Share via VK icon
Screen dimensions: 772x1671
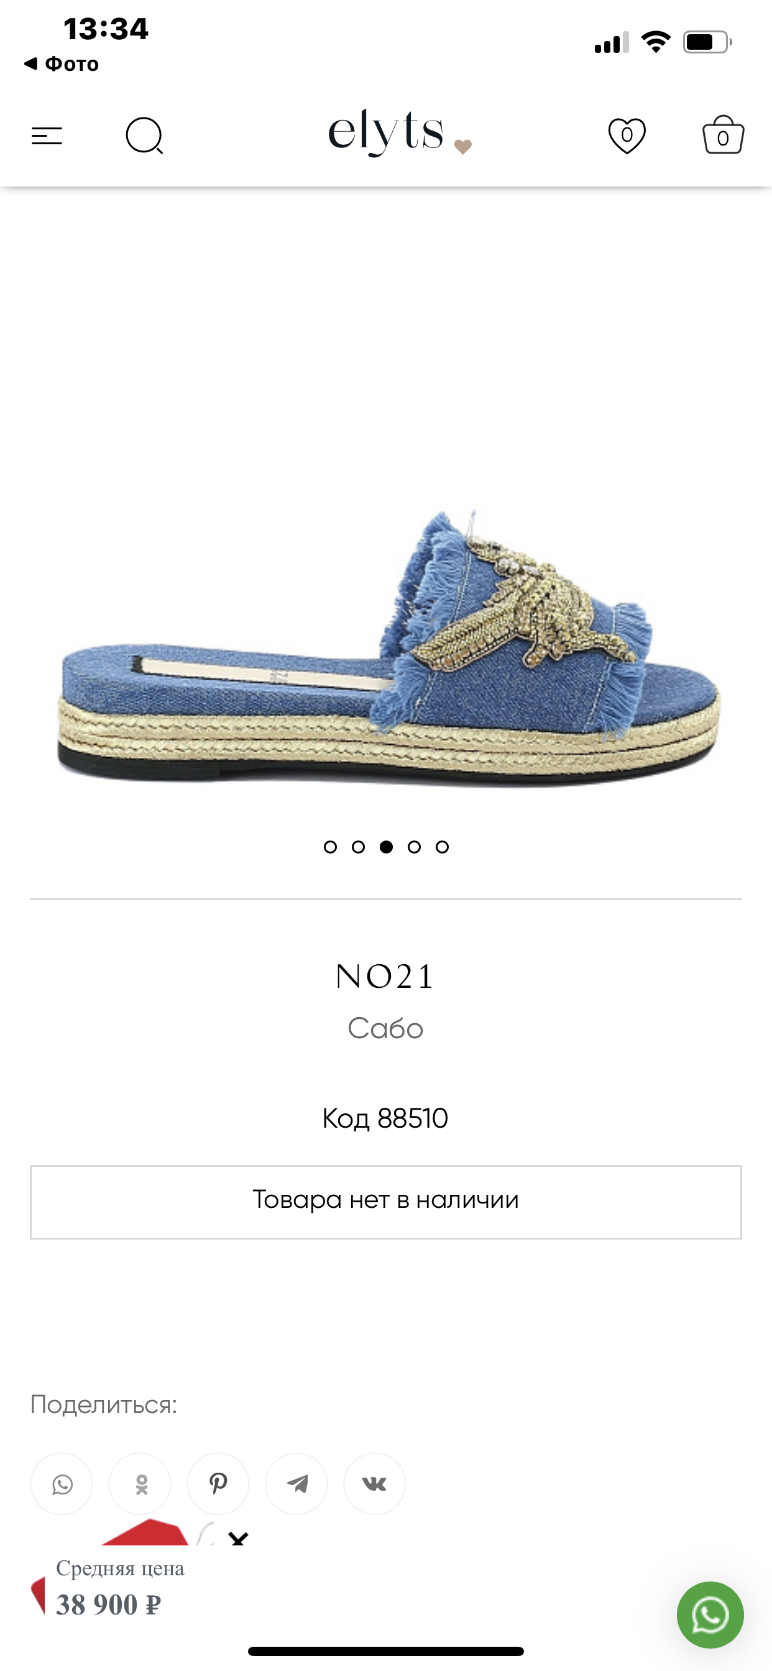[374, 1483]
